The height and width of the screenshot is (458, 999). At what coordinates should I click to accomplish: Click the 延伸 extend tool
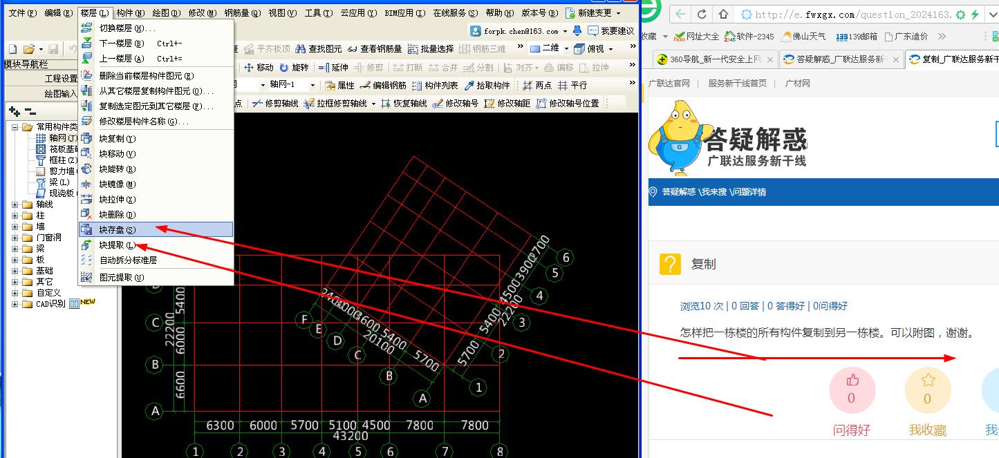pyautogui.click(x=333, y=67)
